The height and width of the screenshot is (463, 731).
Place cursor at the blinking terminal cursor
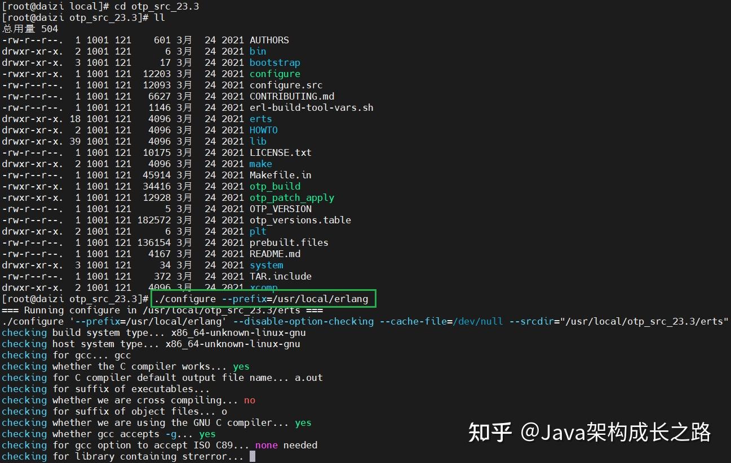click(x=252, y=456)
